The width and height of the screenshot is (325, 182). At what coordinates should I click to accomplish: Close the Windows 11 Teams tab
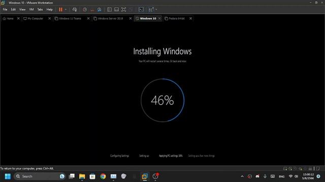point(88,19)
